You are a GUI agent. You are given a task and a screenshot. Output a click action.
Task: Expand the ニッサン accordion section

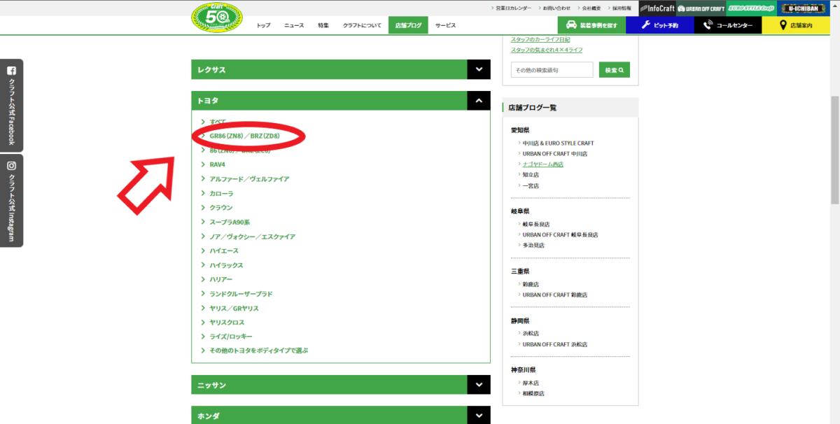point(479,385)
